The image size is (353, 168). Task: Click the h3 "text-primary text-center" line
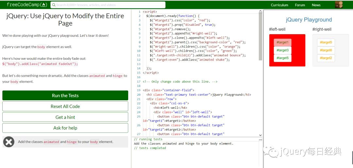pyautogui.click(x=199, y=95)
